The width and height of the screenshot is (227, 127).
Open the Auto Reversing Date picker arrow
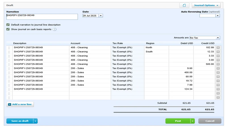click(218, 16)
